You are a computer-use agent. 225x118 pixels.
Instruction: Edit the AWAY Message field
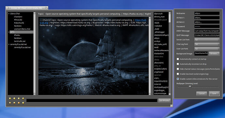(207, 31)
